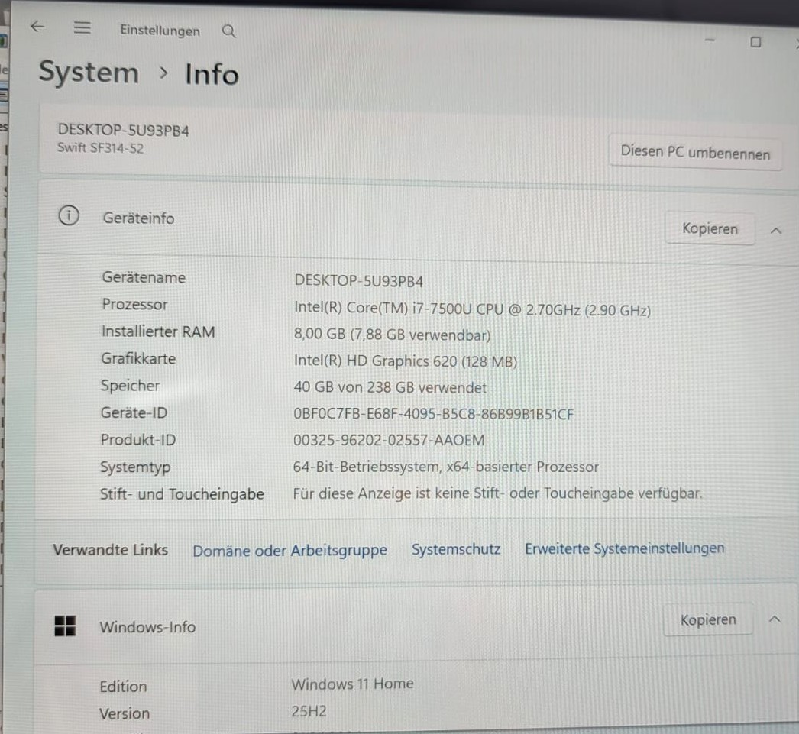The image size is (799, 734).
Task: Maximize the Einstellungen window
Action: click(755, 42)
